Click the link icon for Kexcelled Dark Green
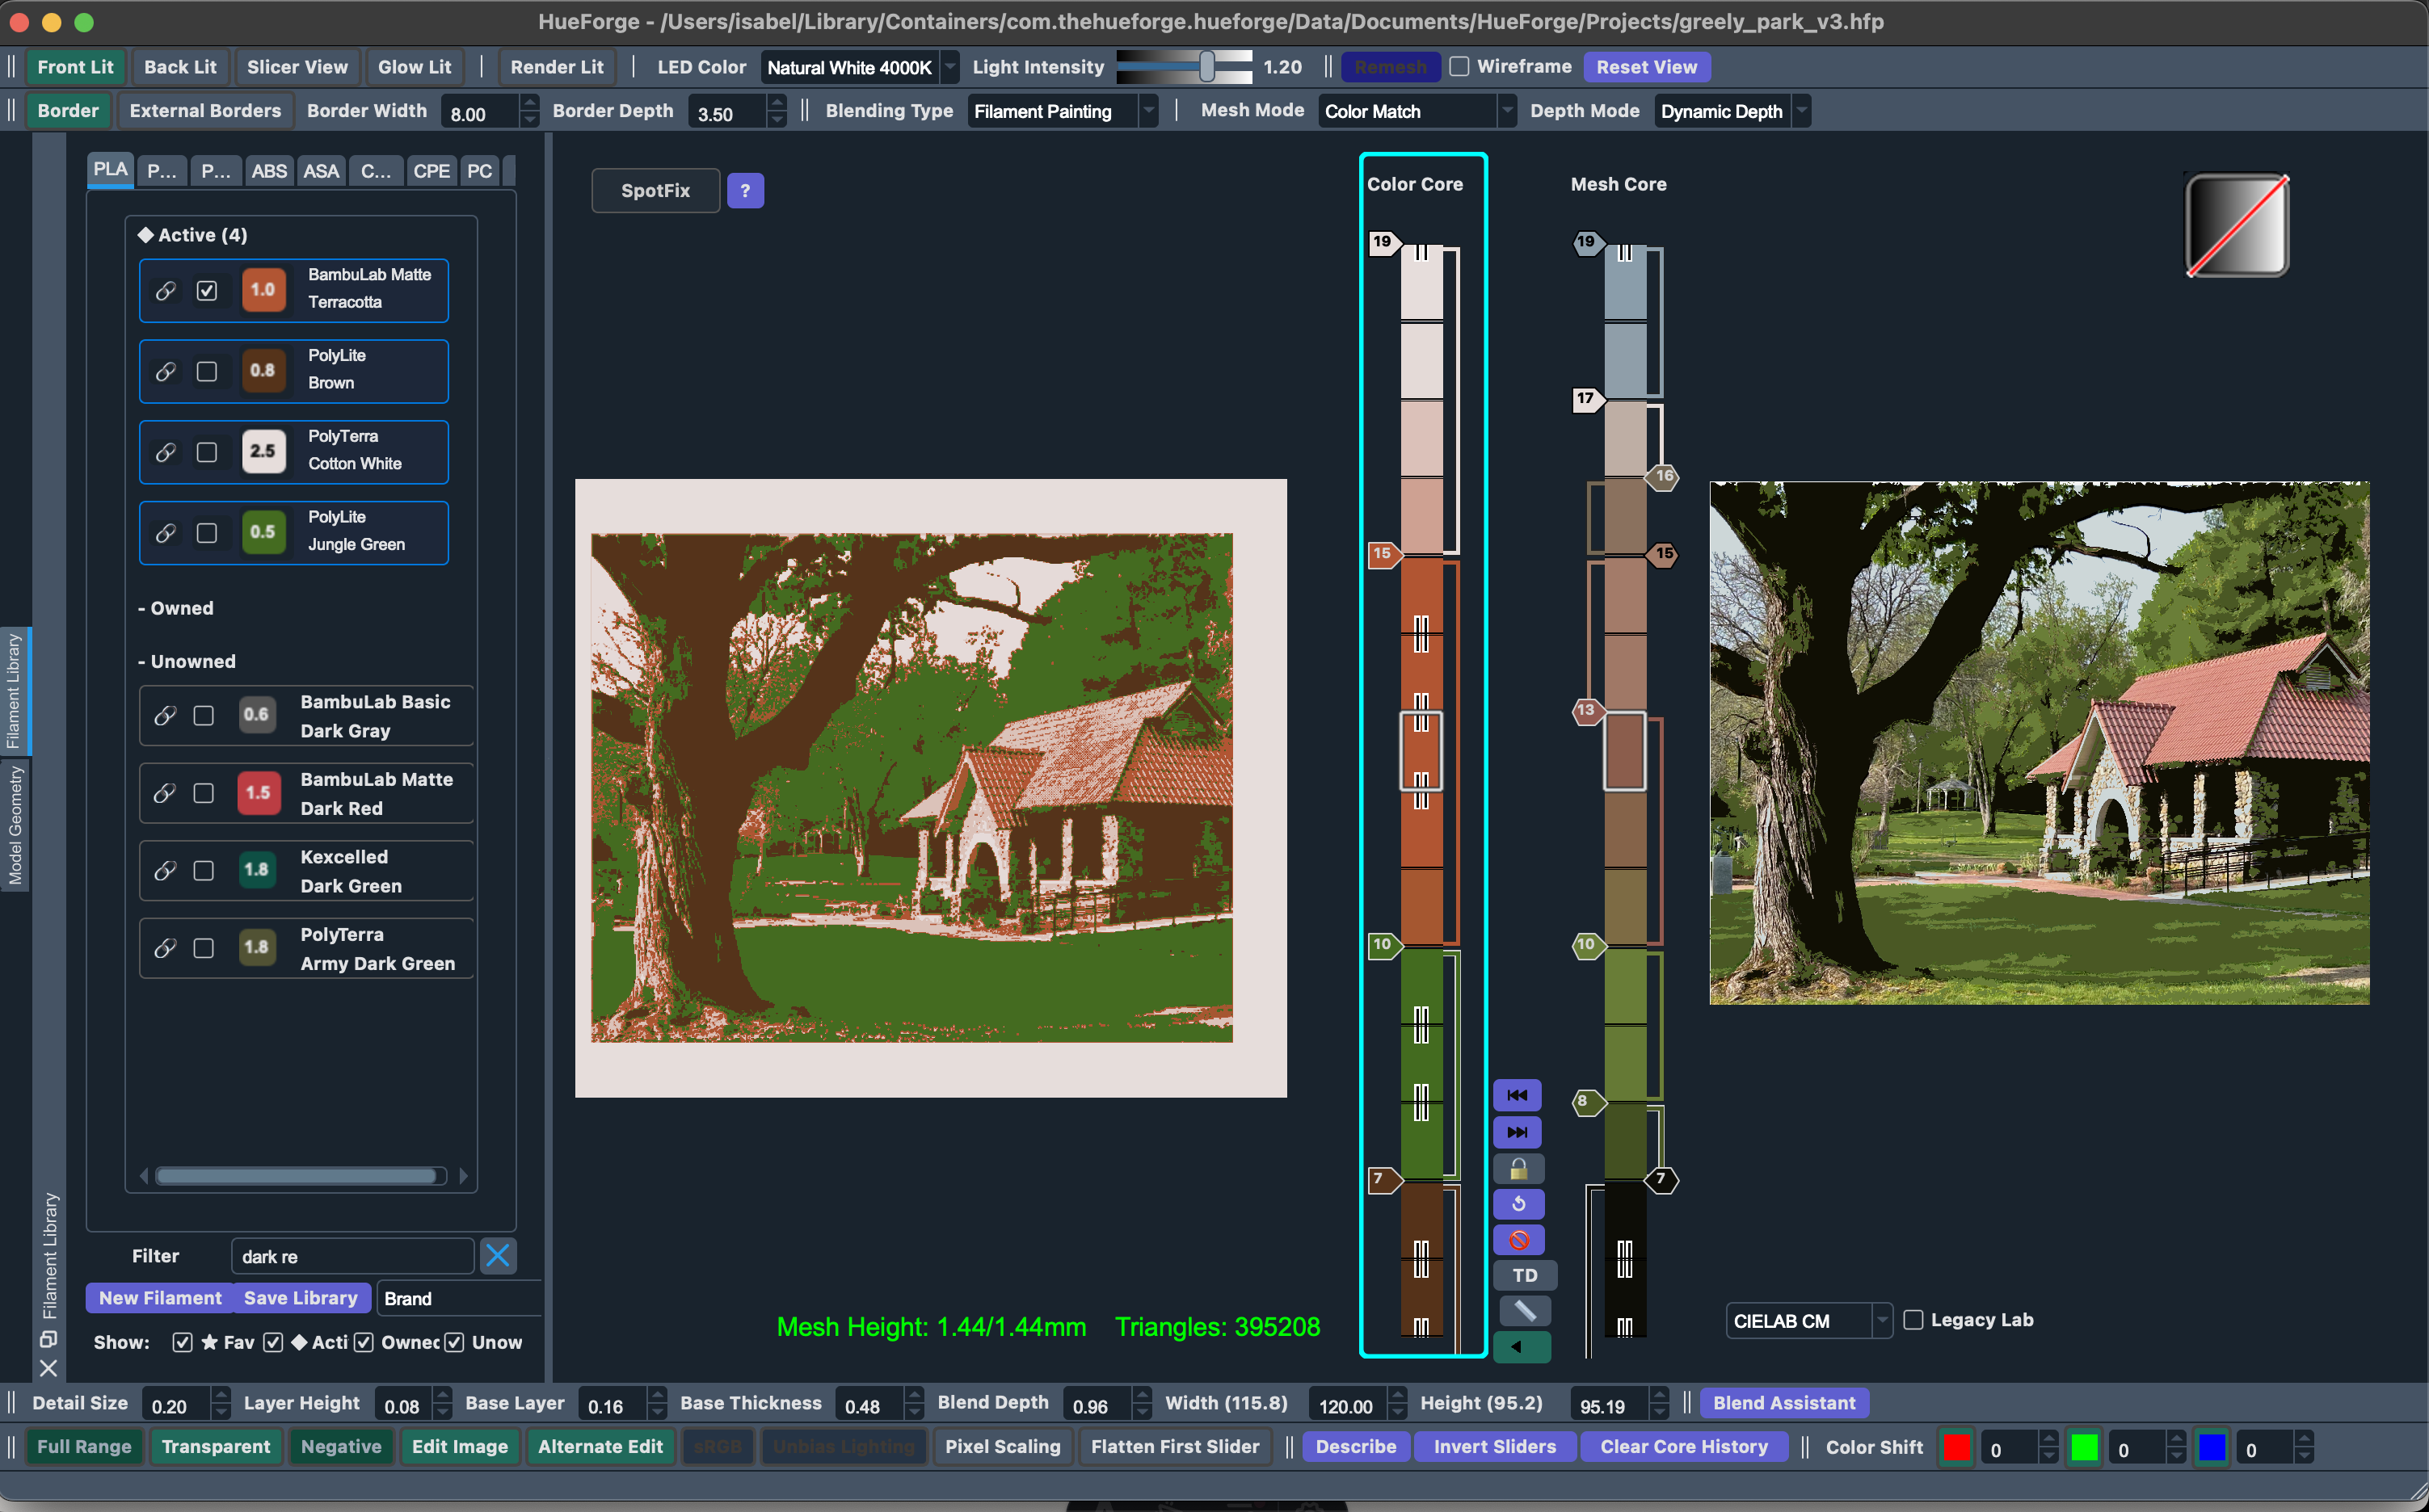The image size is (2429, 1512). click(x=165, y=871)
